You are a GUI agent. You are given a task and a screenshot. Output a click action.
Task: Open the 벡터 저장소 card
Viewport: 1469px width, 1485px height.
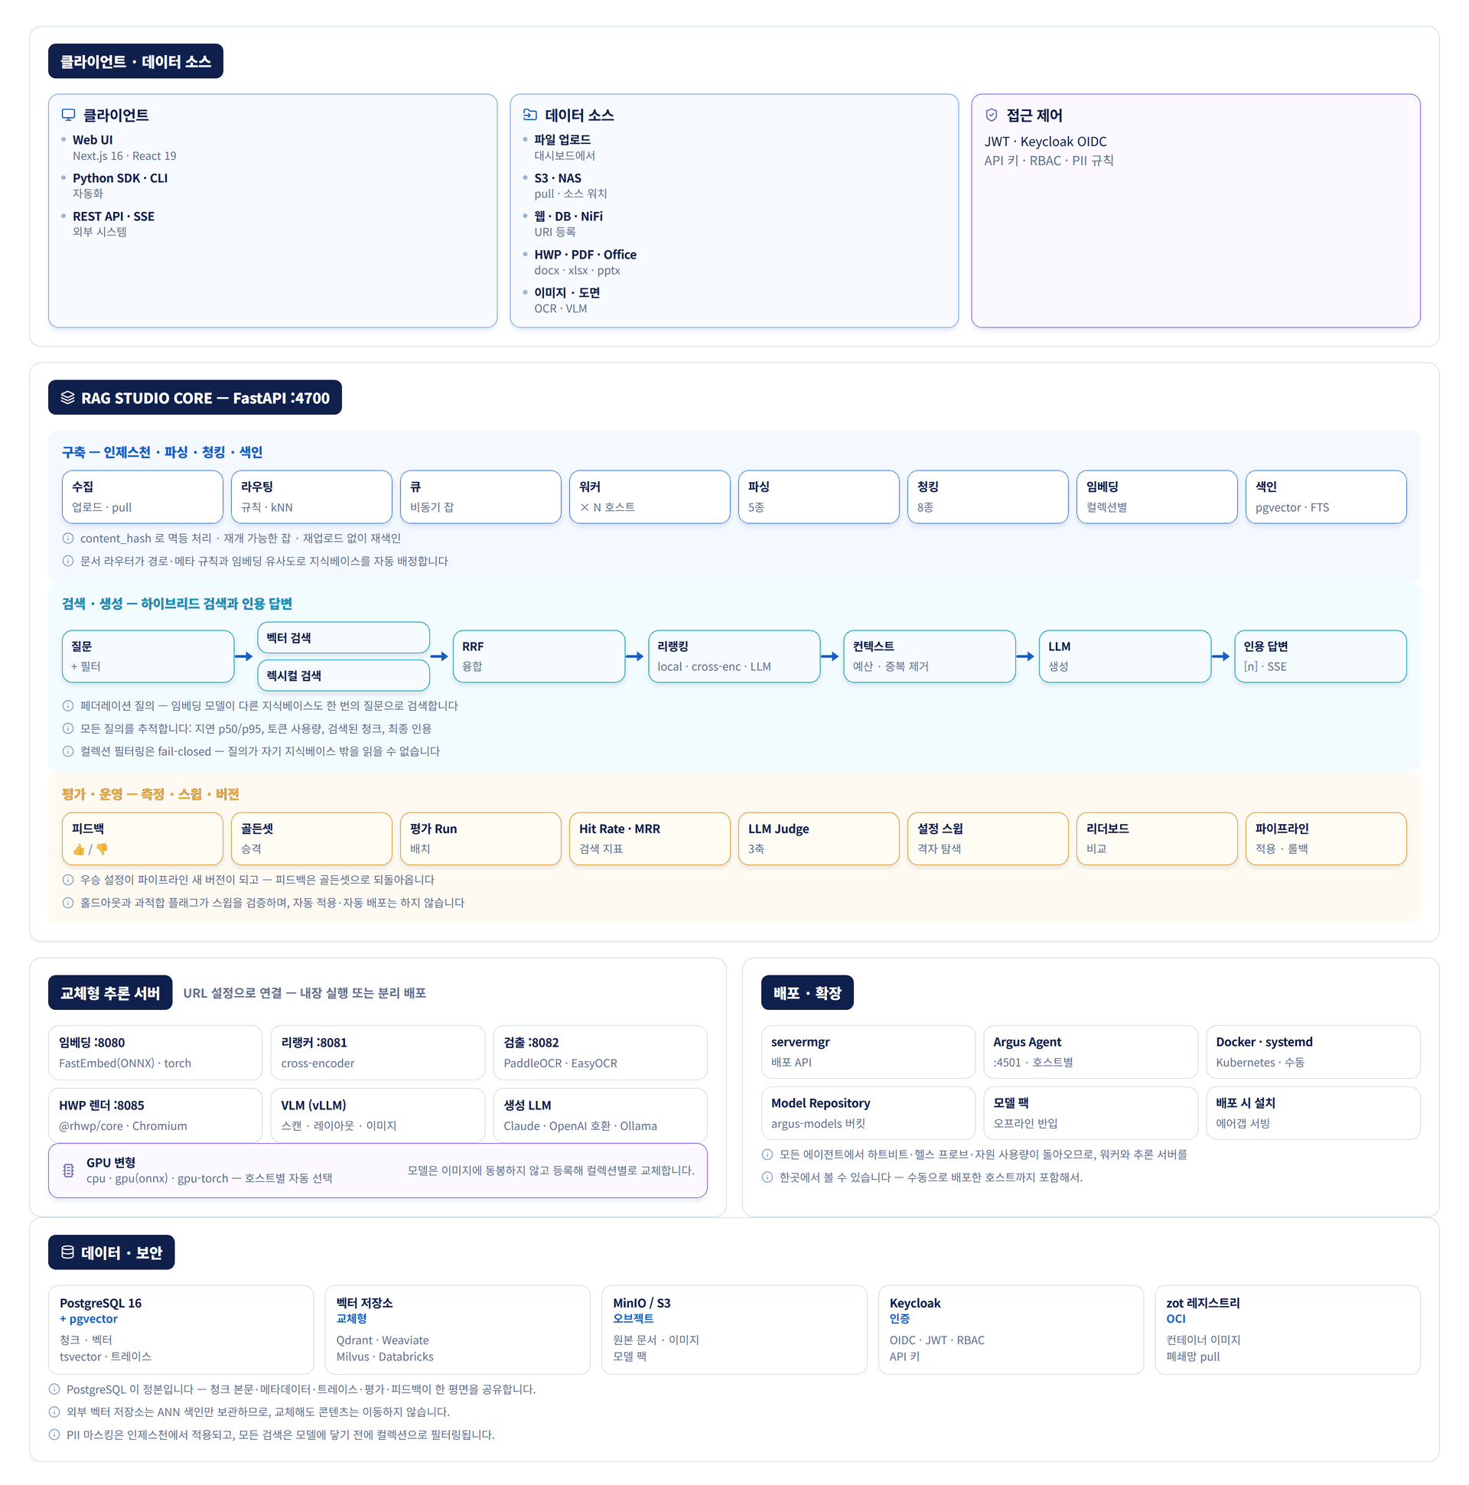458,1330
